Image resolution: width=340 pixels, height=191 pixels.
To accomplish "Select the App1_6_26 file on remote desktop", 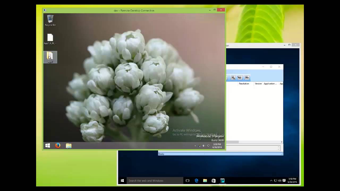I will click(50, 39).
